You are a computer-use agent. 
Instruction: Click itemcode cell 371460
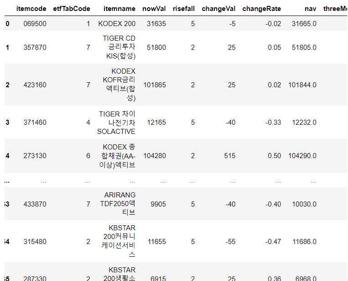tap(35, 122)
